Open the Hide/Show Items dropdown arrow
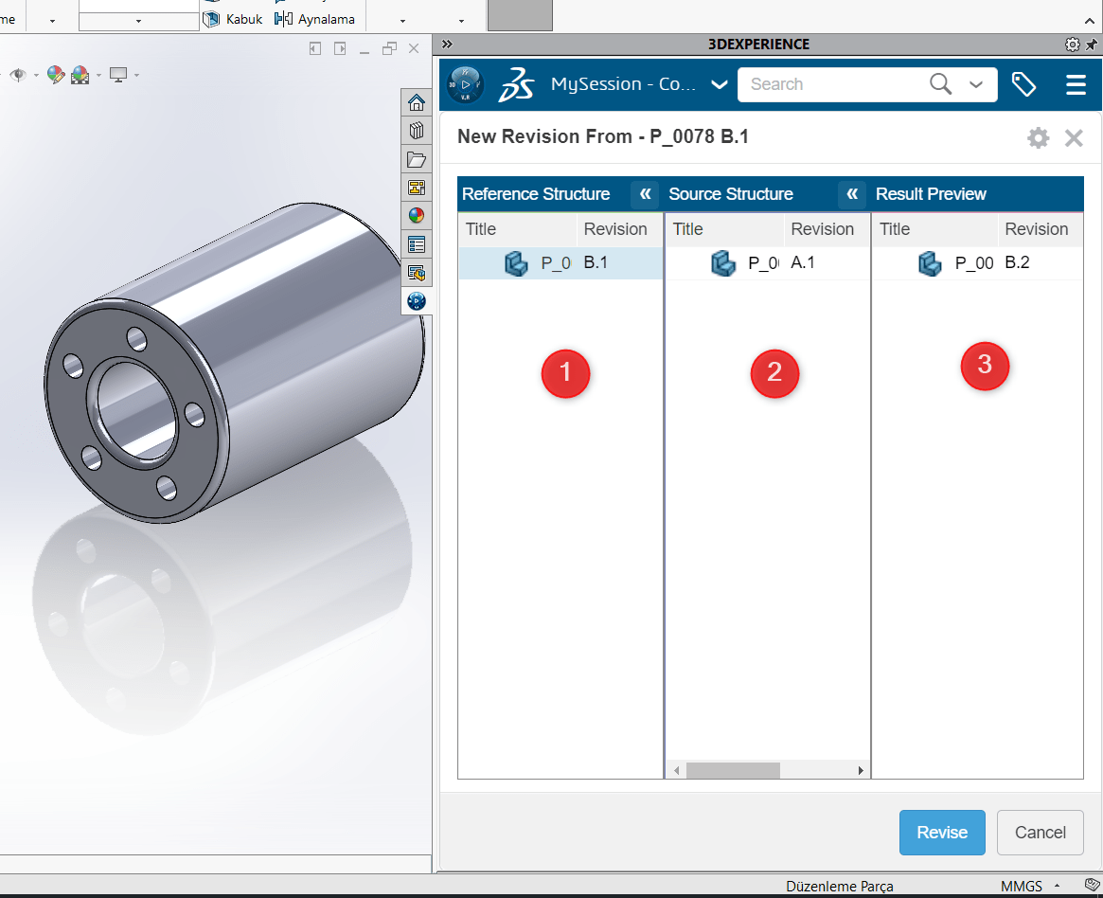 point(36,75)
